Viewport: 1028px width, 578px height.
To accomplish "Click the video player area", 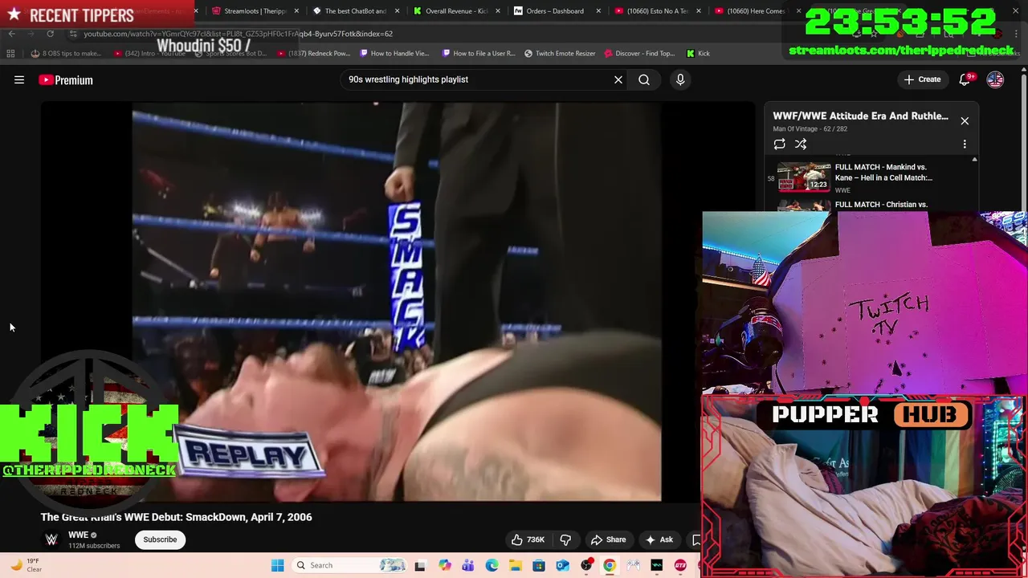I will pos(397,301).
